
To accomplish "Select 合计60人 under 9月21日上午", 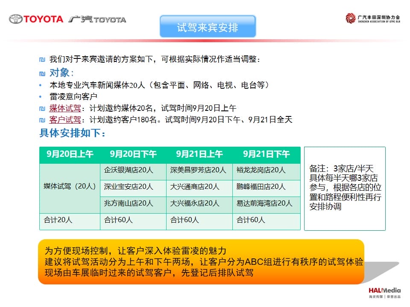I will 199,222.
